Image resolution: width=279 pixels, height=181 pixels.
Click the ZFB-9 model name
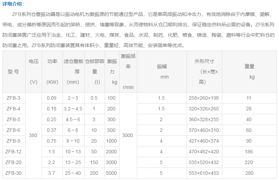point(14,141)
